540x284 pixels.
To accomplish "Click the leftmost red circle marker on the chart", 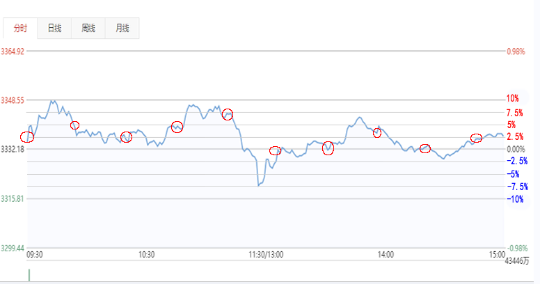I will pyautogui.click(x=26, y=136).
